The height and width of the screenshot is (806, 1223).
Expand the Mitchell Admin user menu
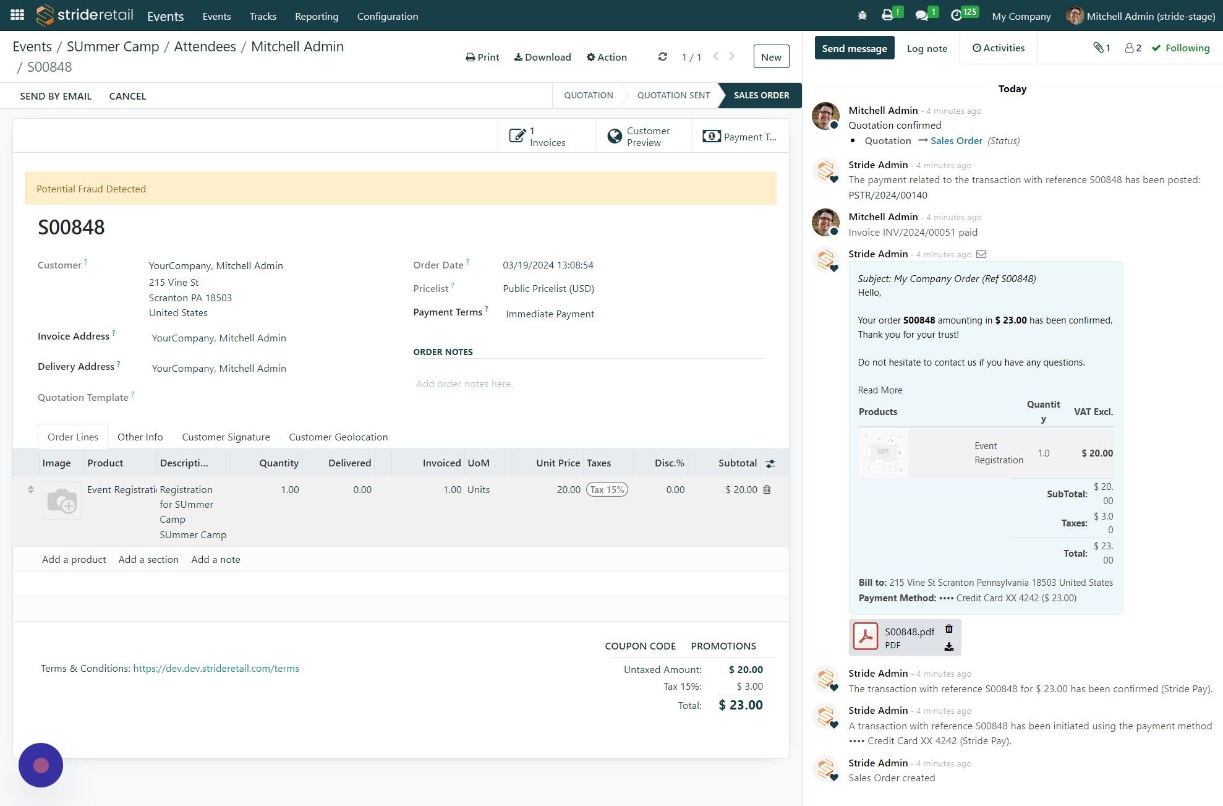tap(1141, 16)
